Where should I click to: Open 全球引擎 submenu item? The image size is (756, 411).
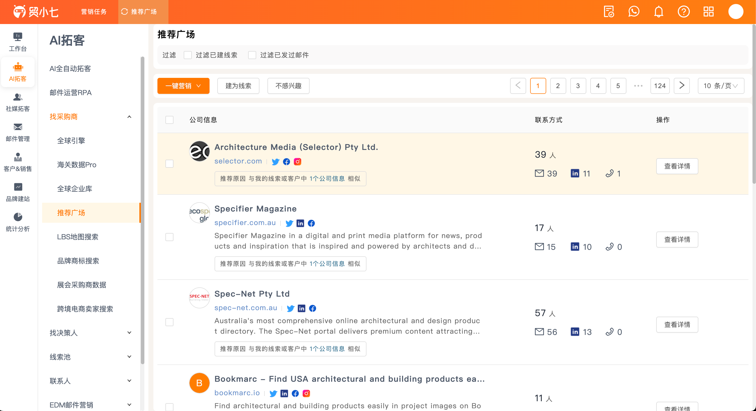click(x=71, y=141)
